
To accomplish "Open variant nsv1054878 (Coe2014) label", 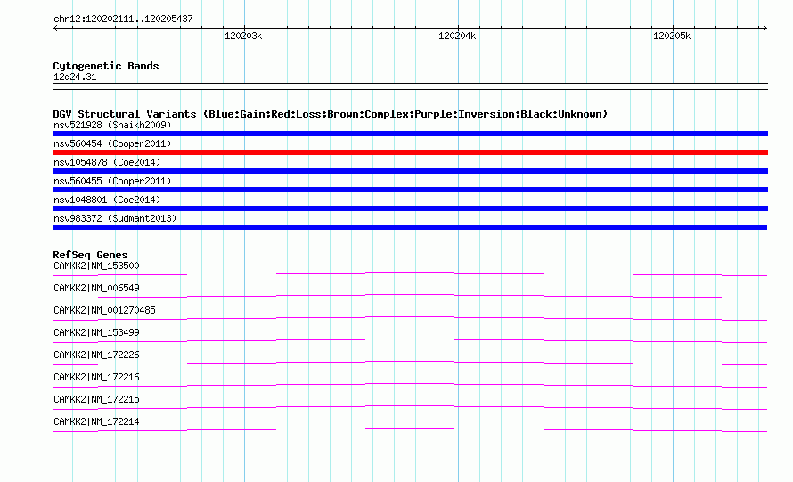I will coord(107,162).
